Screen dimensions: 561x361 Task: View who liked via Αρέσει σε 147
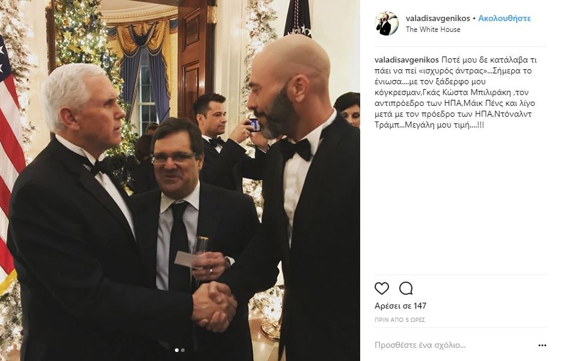coord(400,306)
